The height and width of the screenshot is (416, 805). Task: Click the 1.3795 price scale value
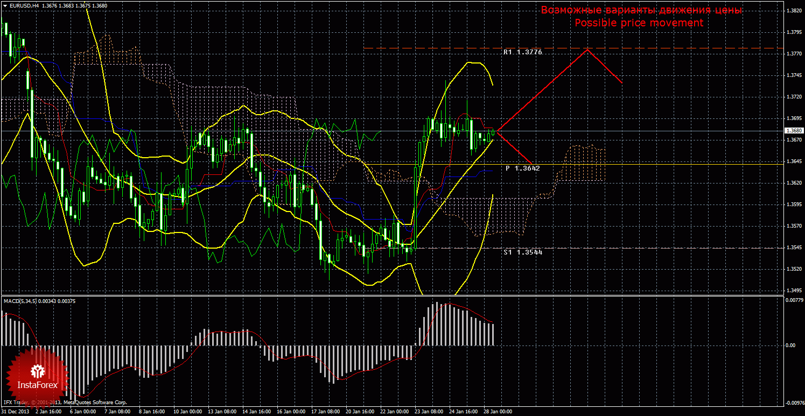tap(794, 32)
